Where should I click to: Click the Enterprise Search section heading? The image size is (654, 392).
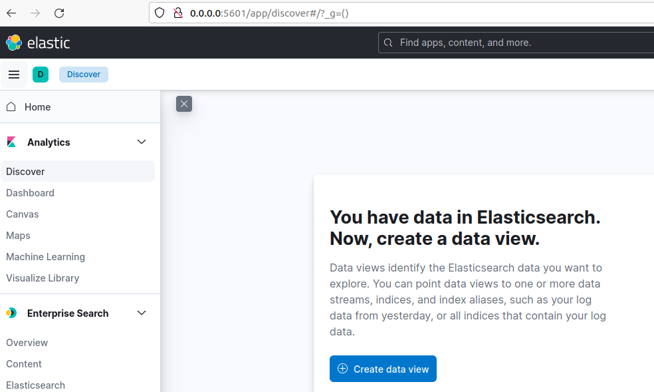pyautogui.click(x=68, y=313)
